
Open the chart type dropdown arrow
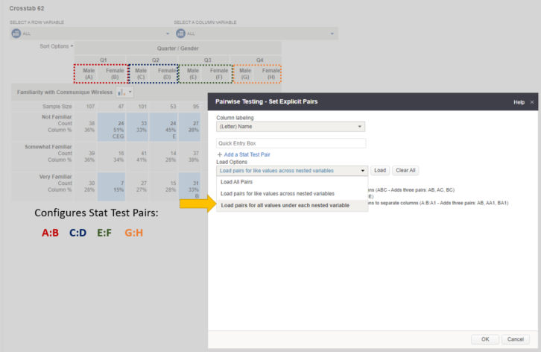click(130, 92)
